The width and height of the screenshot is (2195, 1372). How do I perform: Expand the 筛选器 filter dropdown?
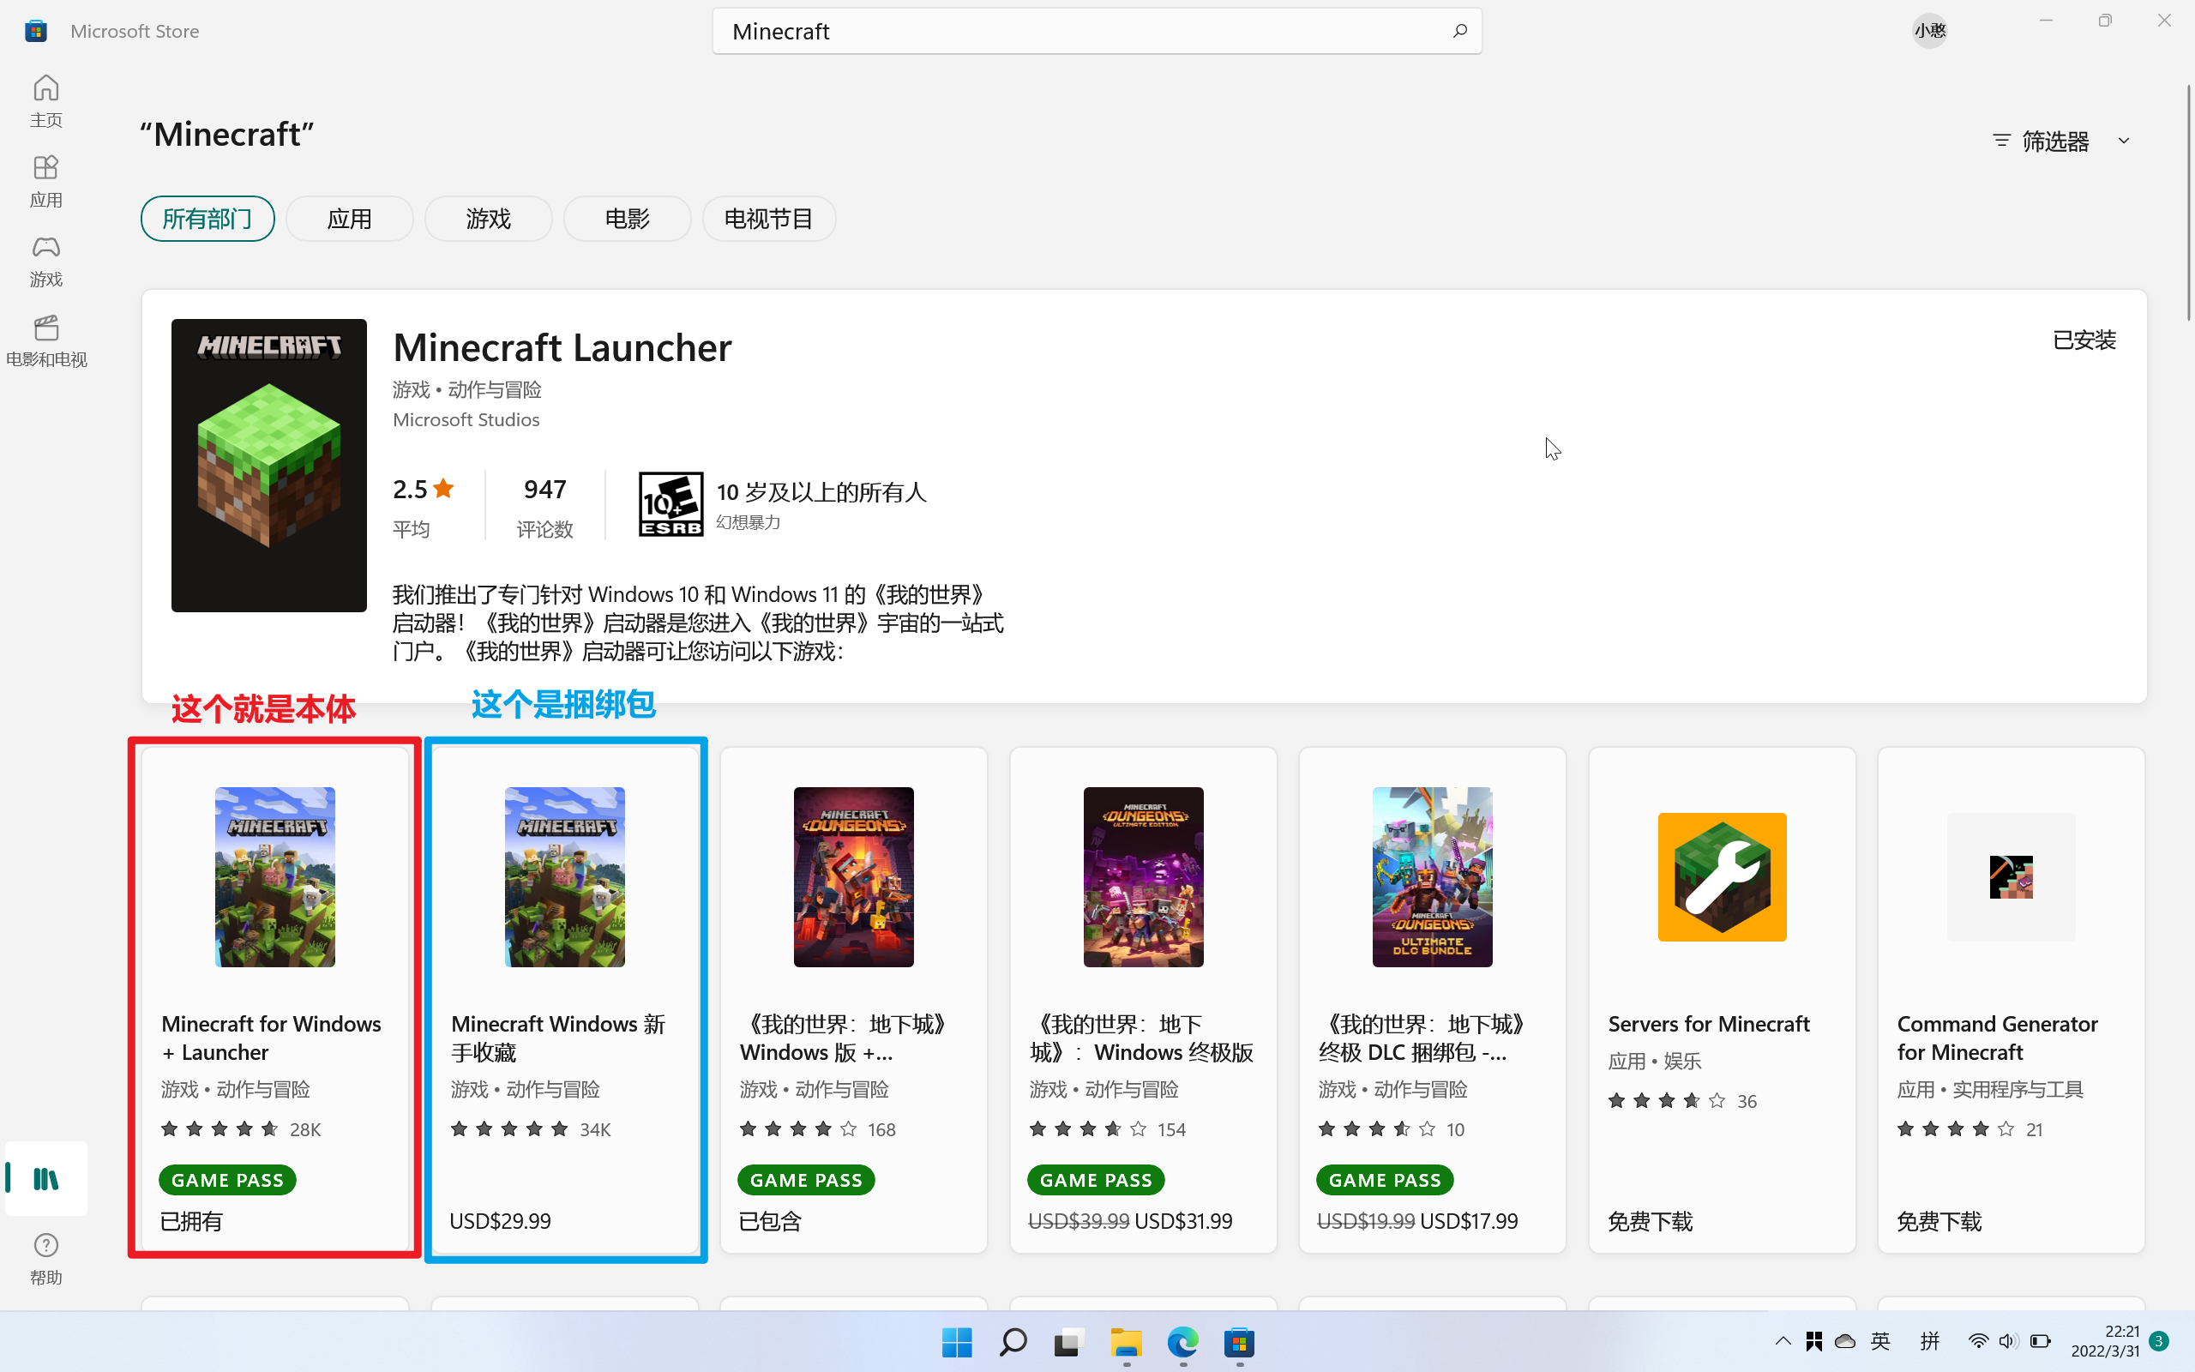tap(2060, 141)
